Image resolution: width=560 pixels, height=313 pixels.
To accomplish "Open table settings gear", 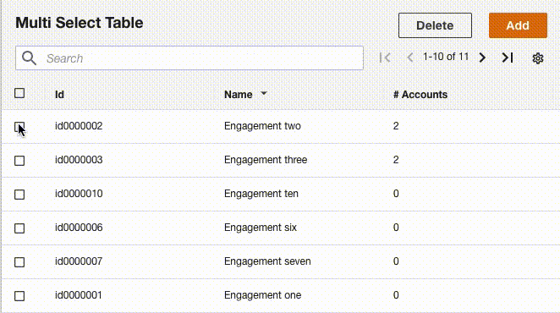I will tap(538, 58).
